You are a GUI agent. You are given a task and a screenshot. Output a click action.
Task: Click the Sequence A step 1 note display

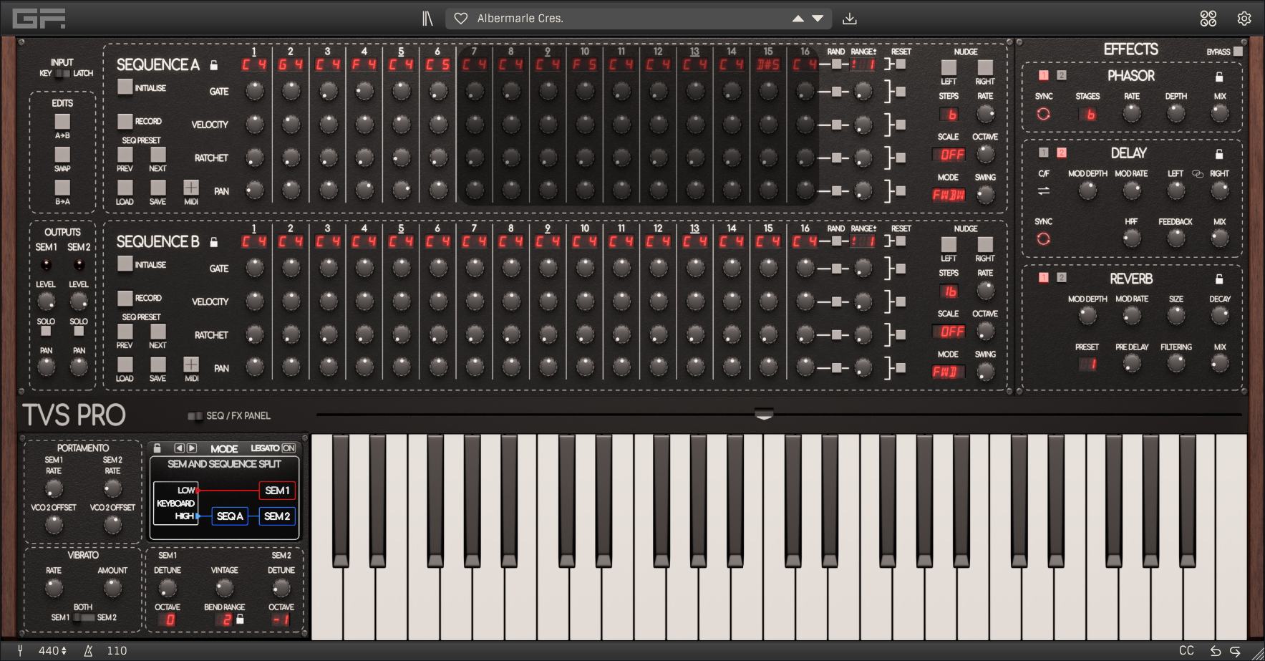pos(253,65)
